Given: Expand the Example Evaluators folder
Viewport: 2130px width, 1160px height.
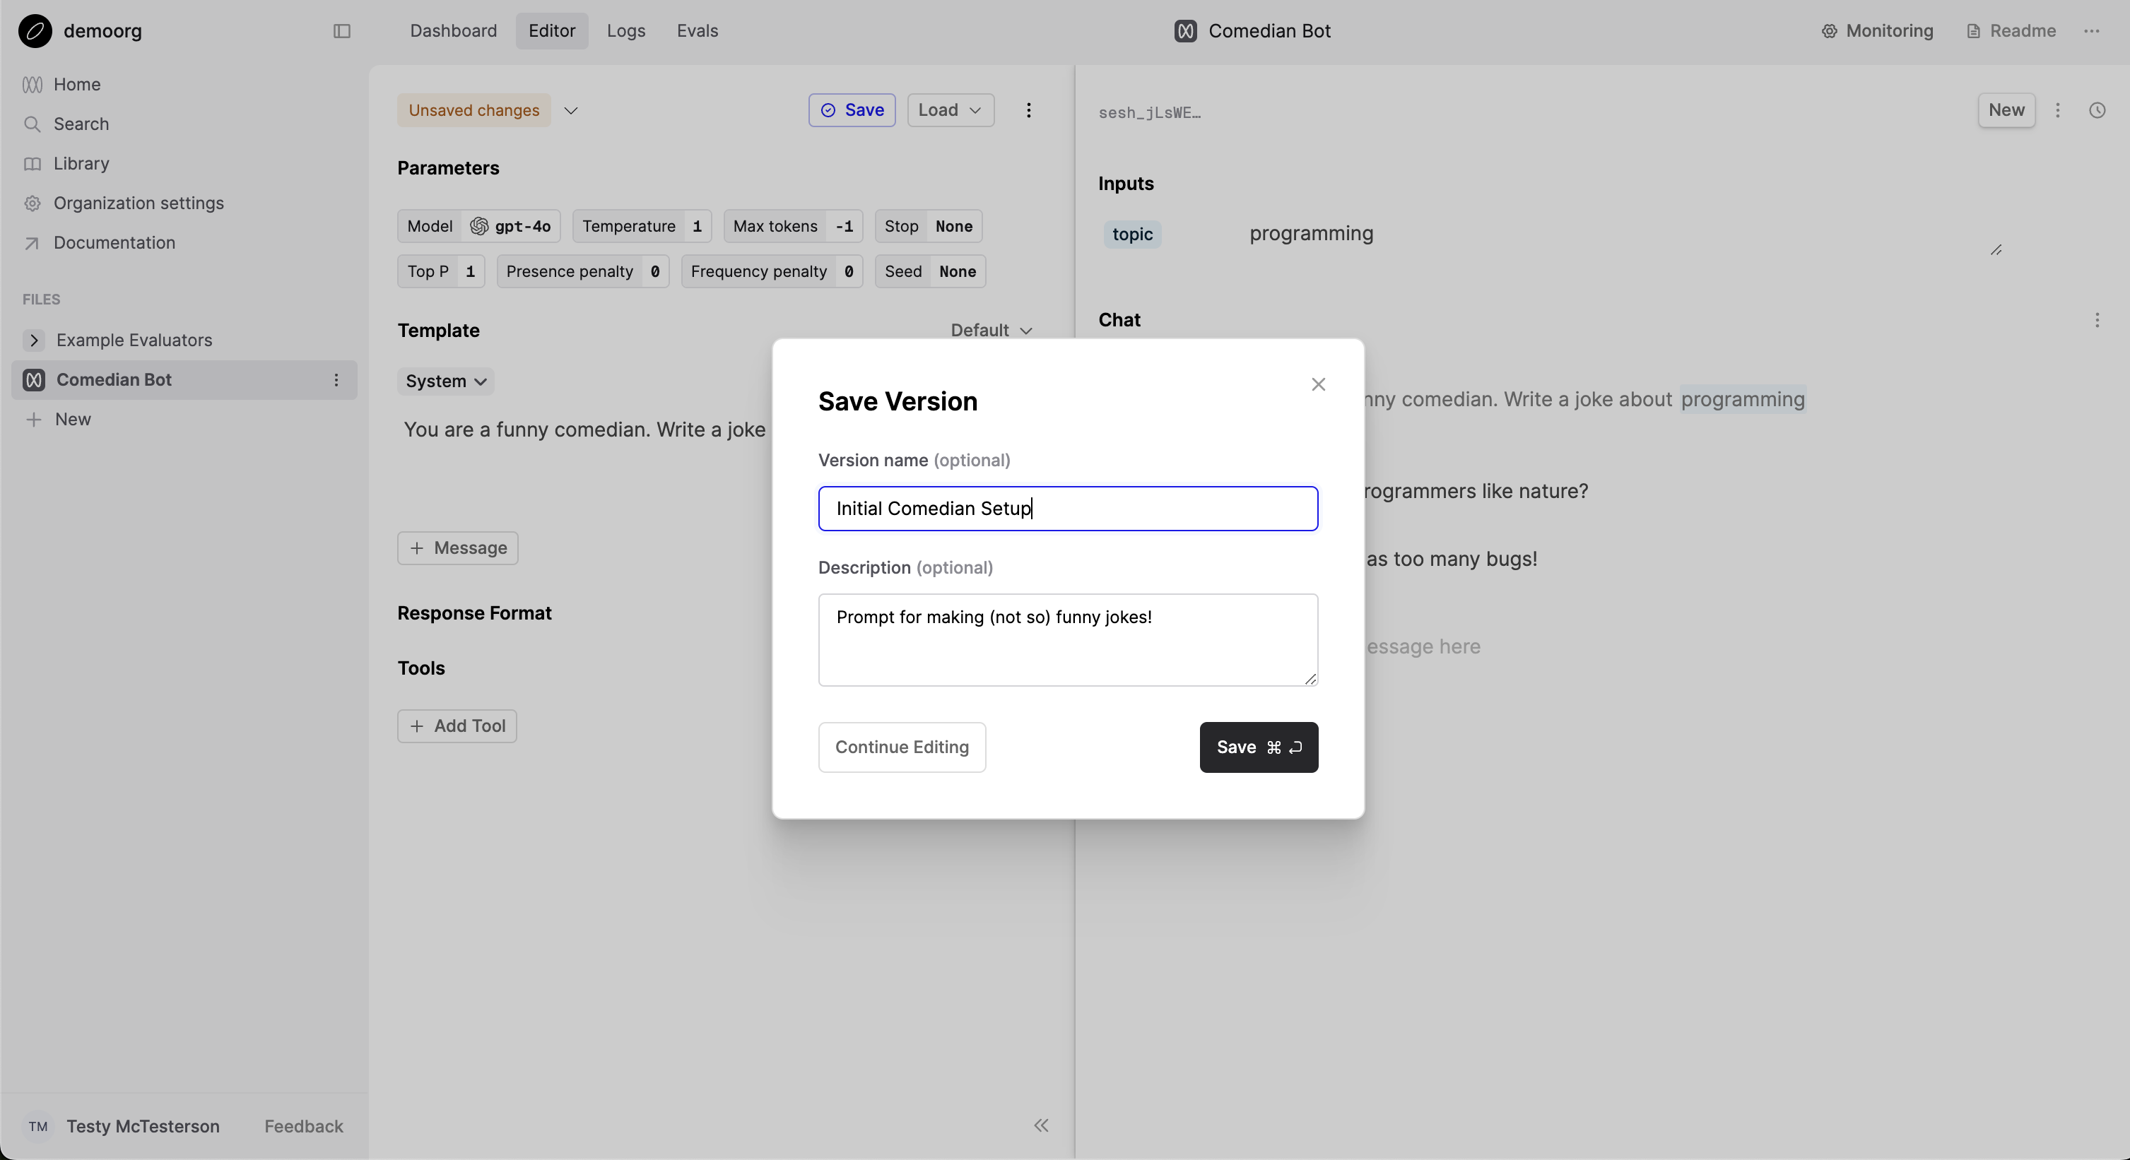Looking at the screenshot, I should click(34, 340).
